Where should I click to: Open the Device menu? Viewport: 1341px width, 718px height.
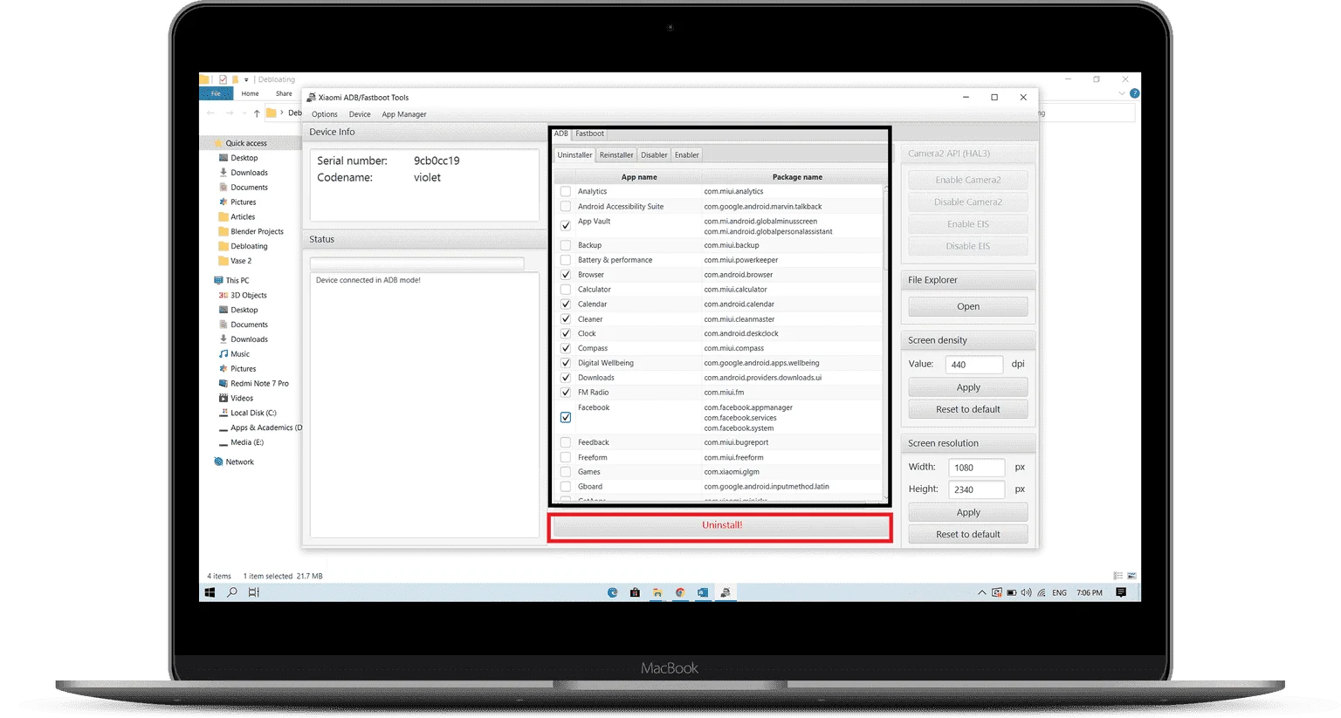tap(360, 114)
